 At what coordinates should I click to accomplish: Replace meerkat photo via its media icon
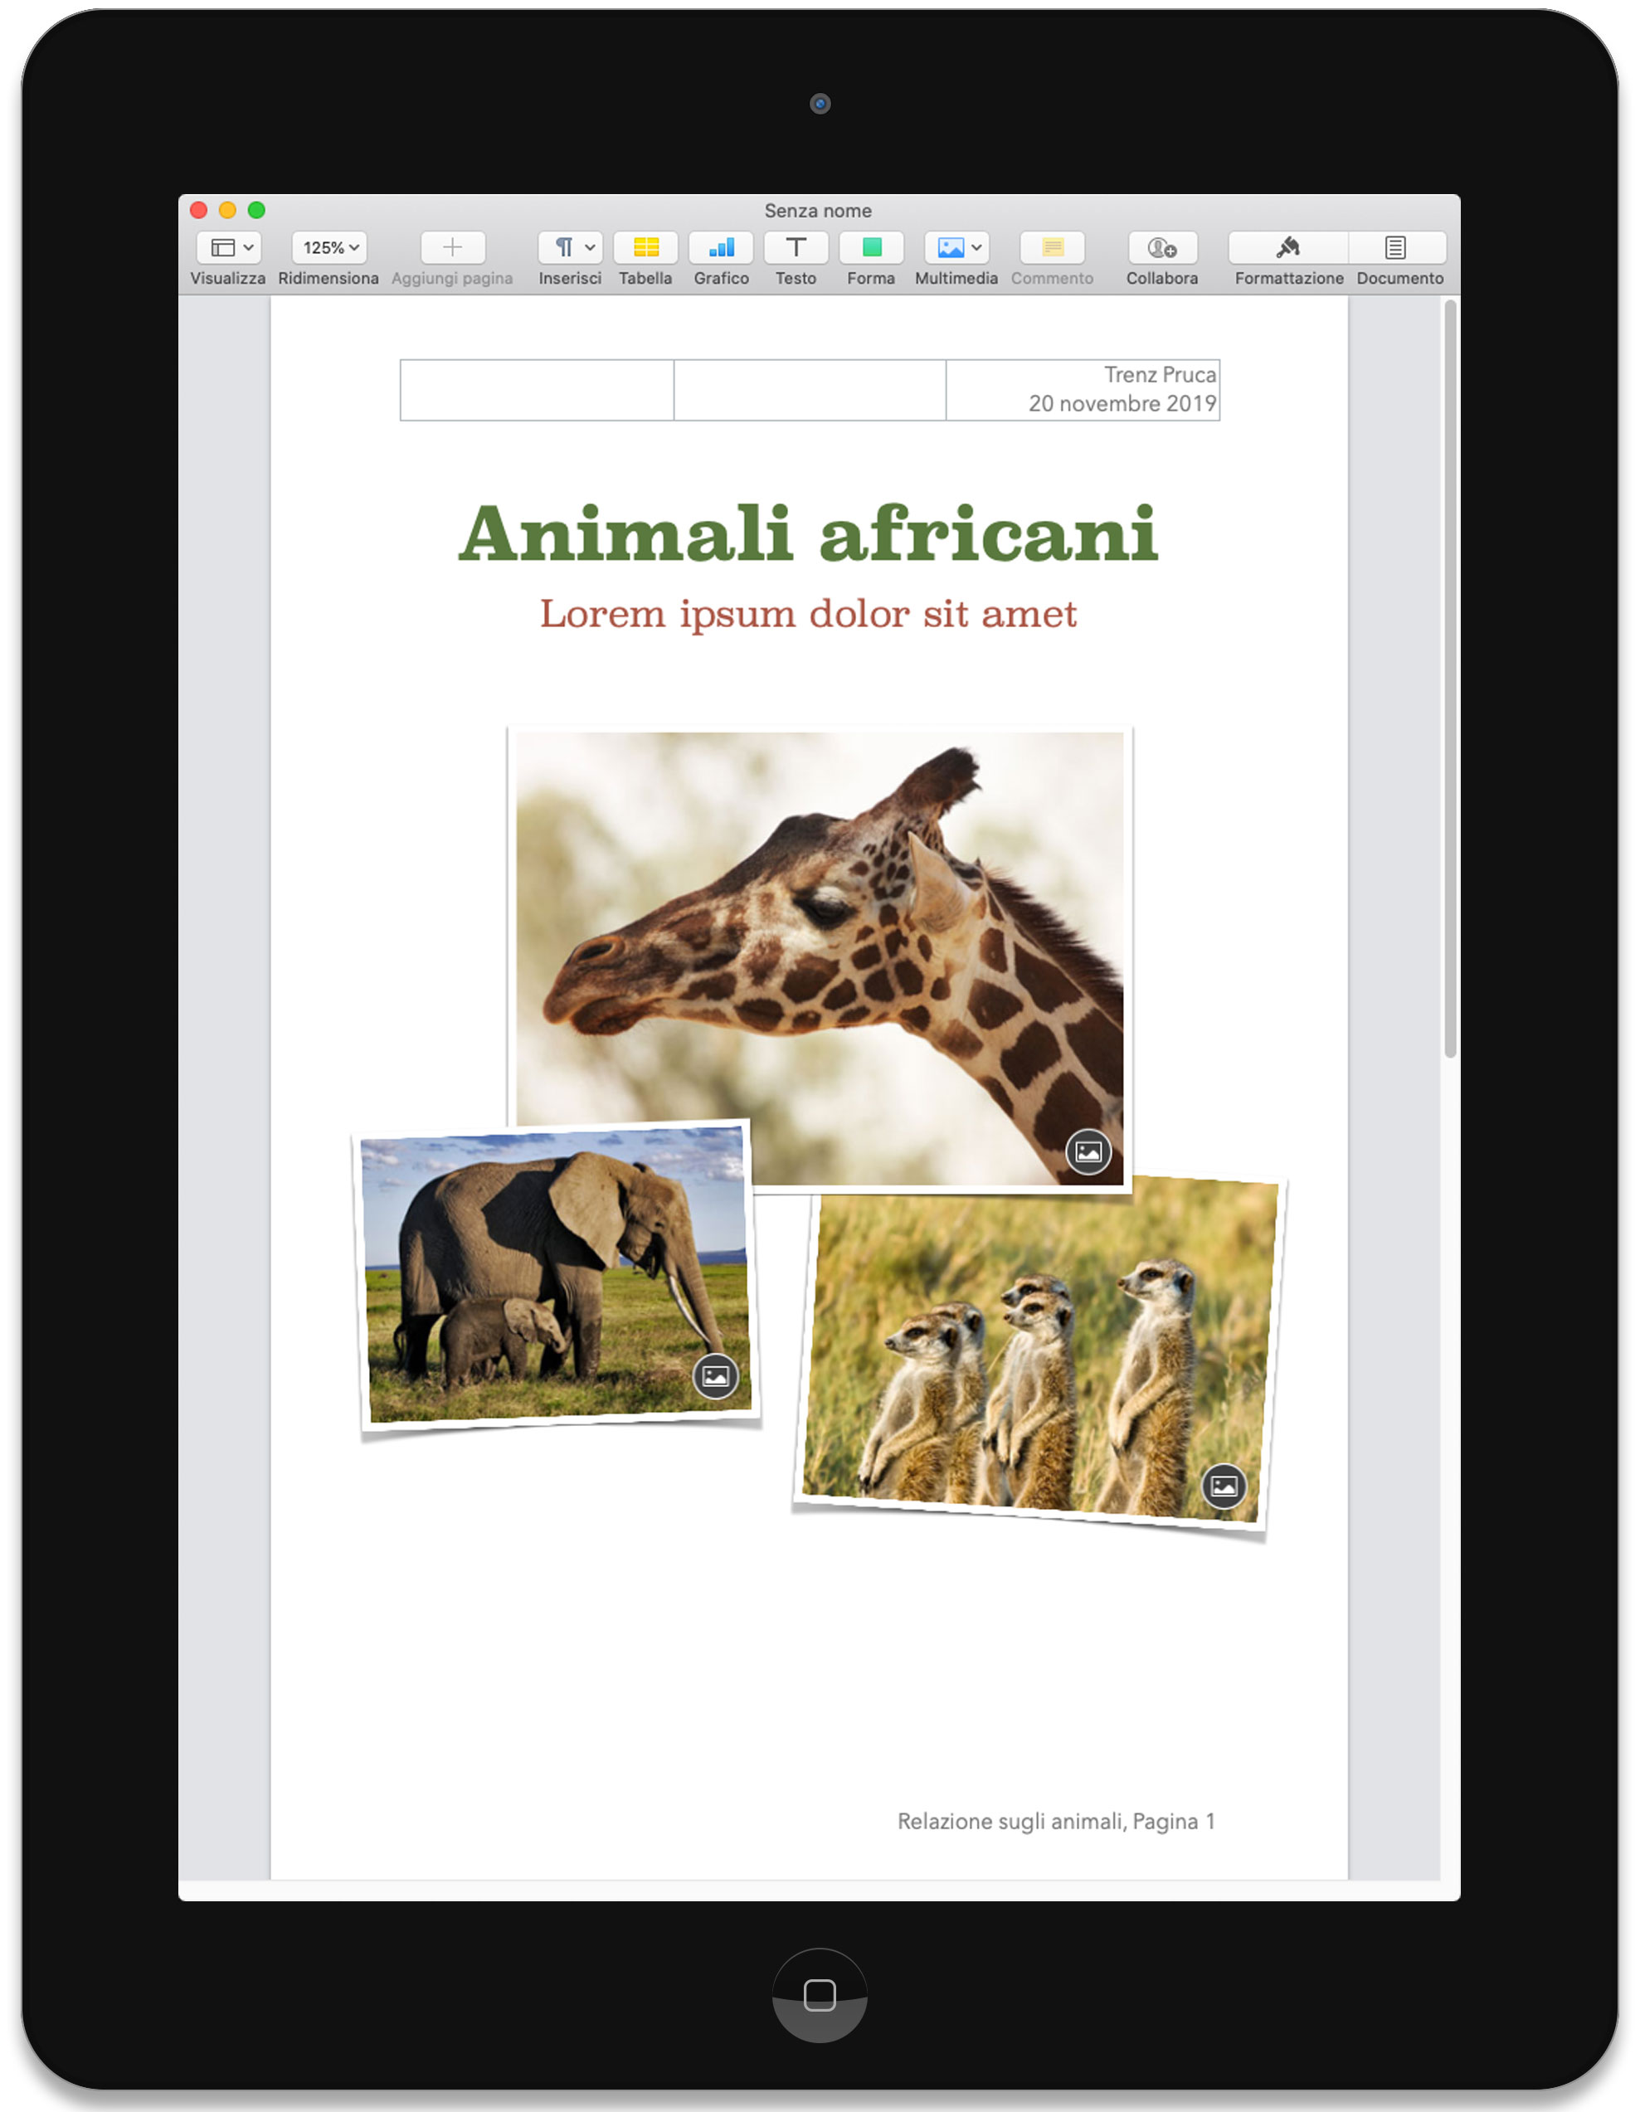pos(1224,1487)
